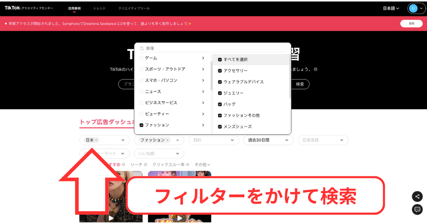Sort ads by クリックスルー率

pyautogui.click(x=168, y=164)
